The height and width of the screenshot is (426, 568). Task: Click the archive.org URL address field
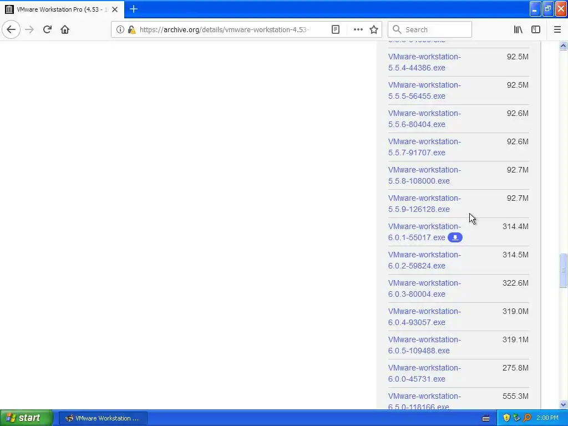225,29
